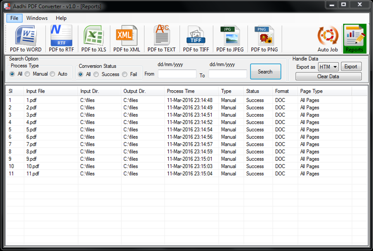Enable the Fail conversion status option
Image resolution: width=373 pixels, height=251 pixels.
coord(124,74)
